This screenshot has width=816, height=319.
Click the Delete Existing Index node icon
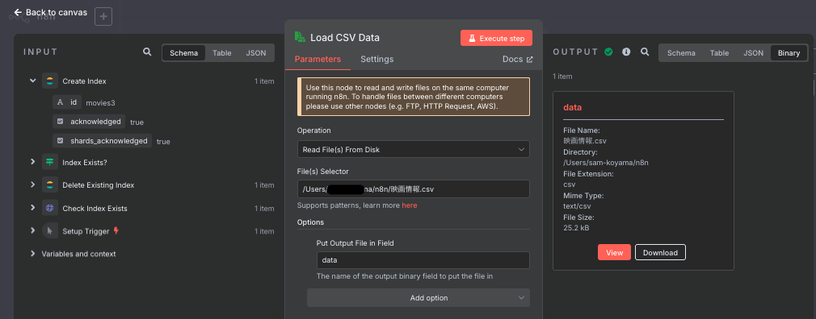point(50,184)
